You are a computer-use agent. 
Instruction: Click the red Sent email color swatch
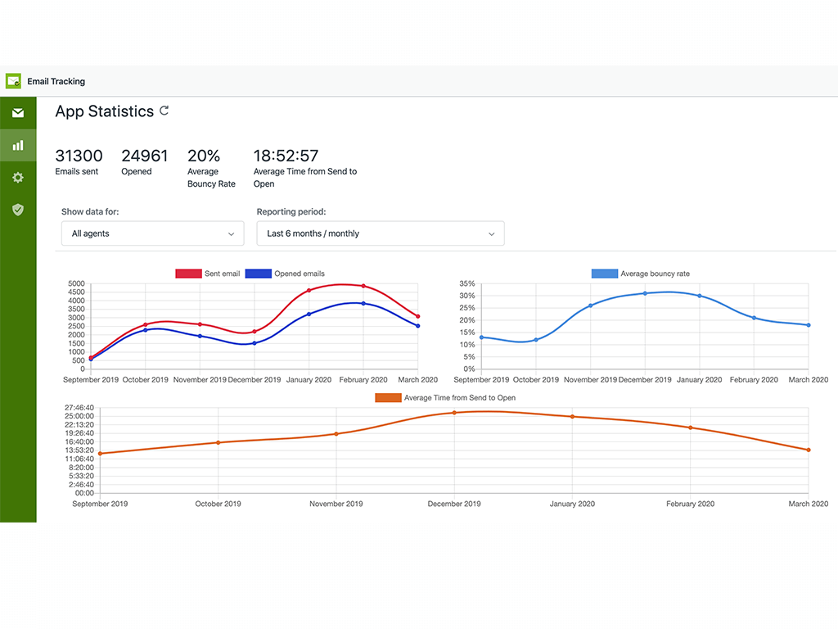pyautogui.click(x=188, y=274)
